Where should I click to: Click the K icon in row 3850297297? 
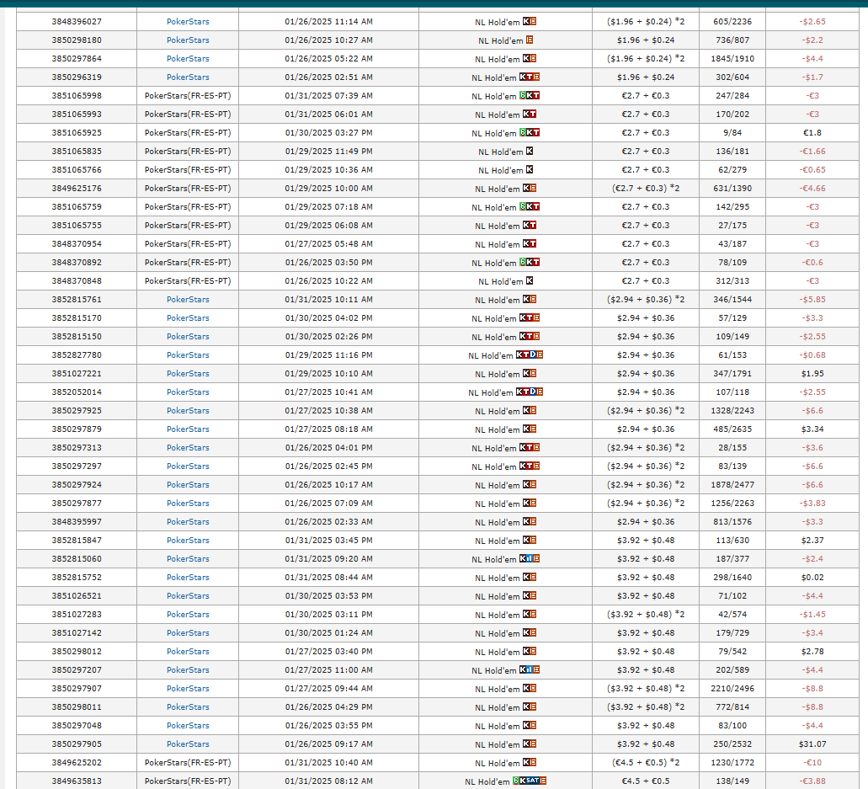click(523, 466)
